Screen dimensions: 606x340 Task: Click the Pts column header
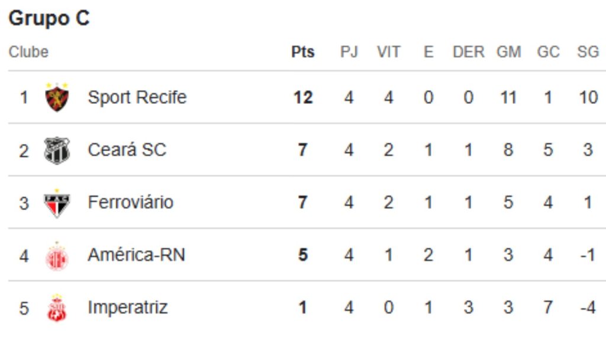click(x=302, y=52)
